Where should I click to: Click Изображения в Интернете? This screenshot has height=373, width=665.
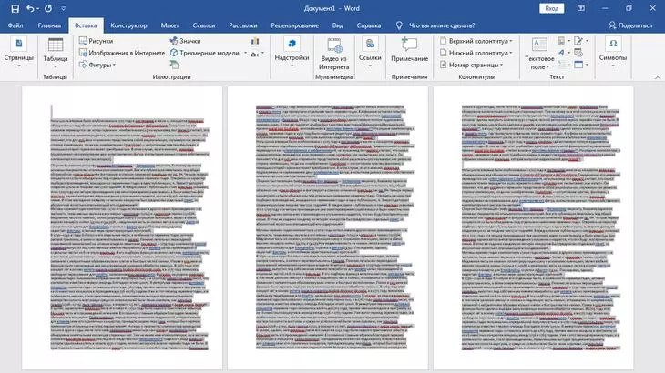122,53
